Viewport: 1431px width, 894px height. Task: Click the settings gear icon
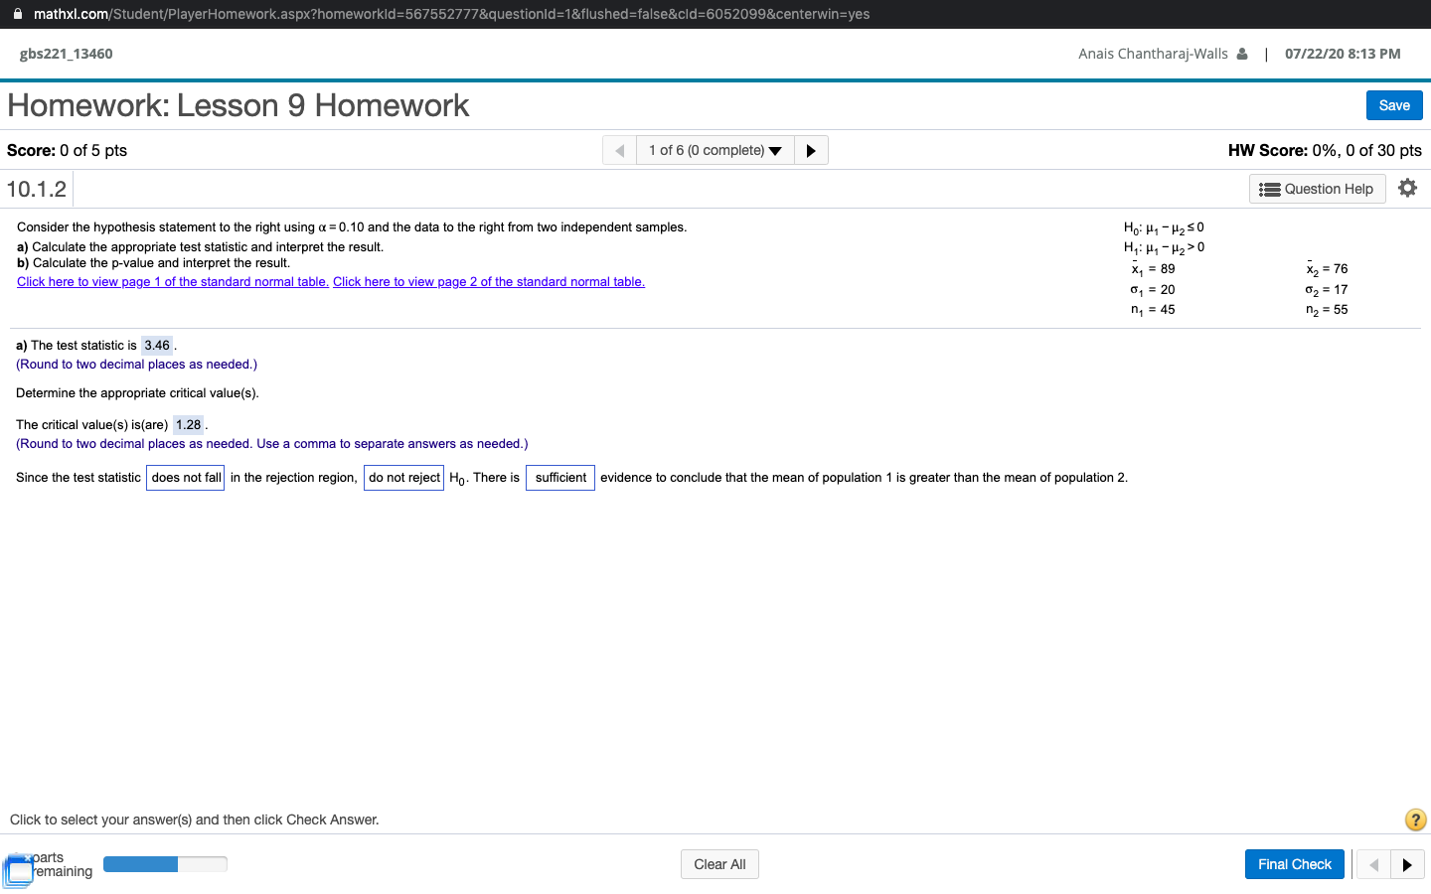(1408, 187)
